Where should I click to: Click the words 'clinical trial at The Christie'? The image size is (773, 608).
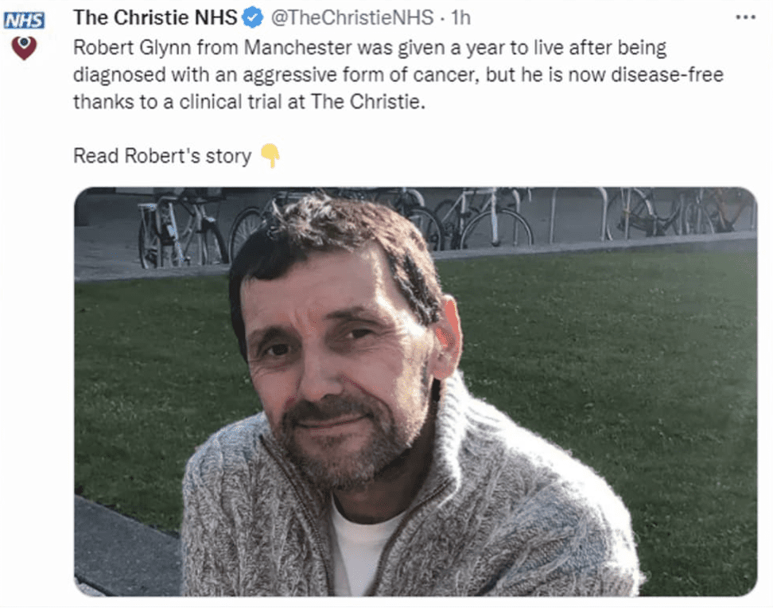coord(301,102)
